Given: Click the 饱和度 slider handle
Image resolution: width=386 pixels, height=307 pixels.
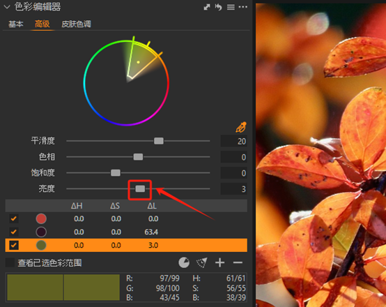Looking at the screenshot, I should (x=116, y=173).
